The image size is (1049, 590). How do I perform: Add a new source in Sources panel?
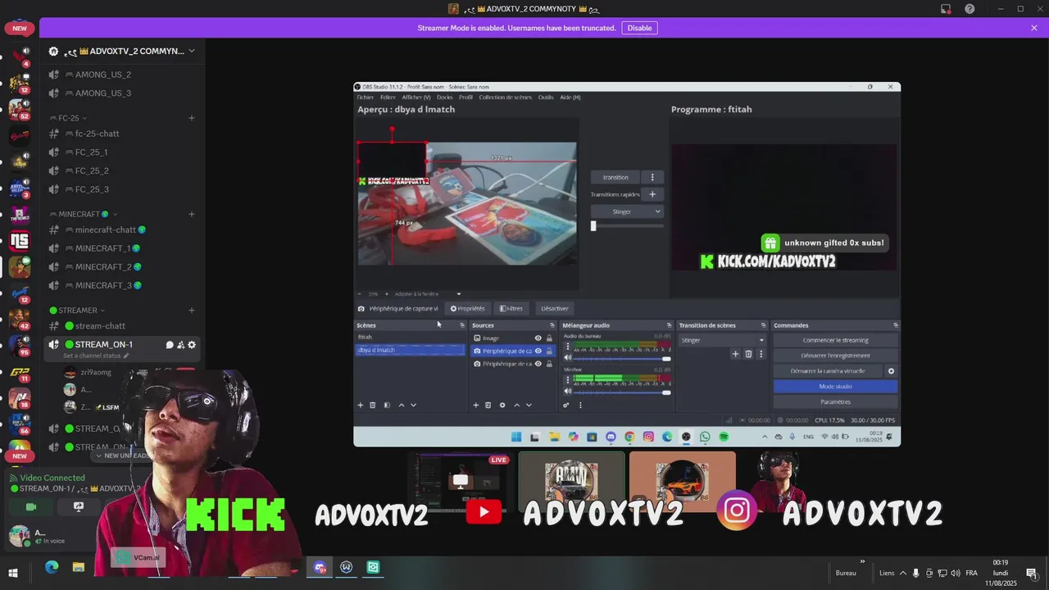pos(475,405)
